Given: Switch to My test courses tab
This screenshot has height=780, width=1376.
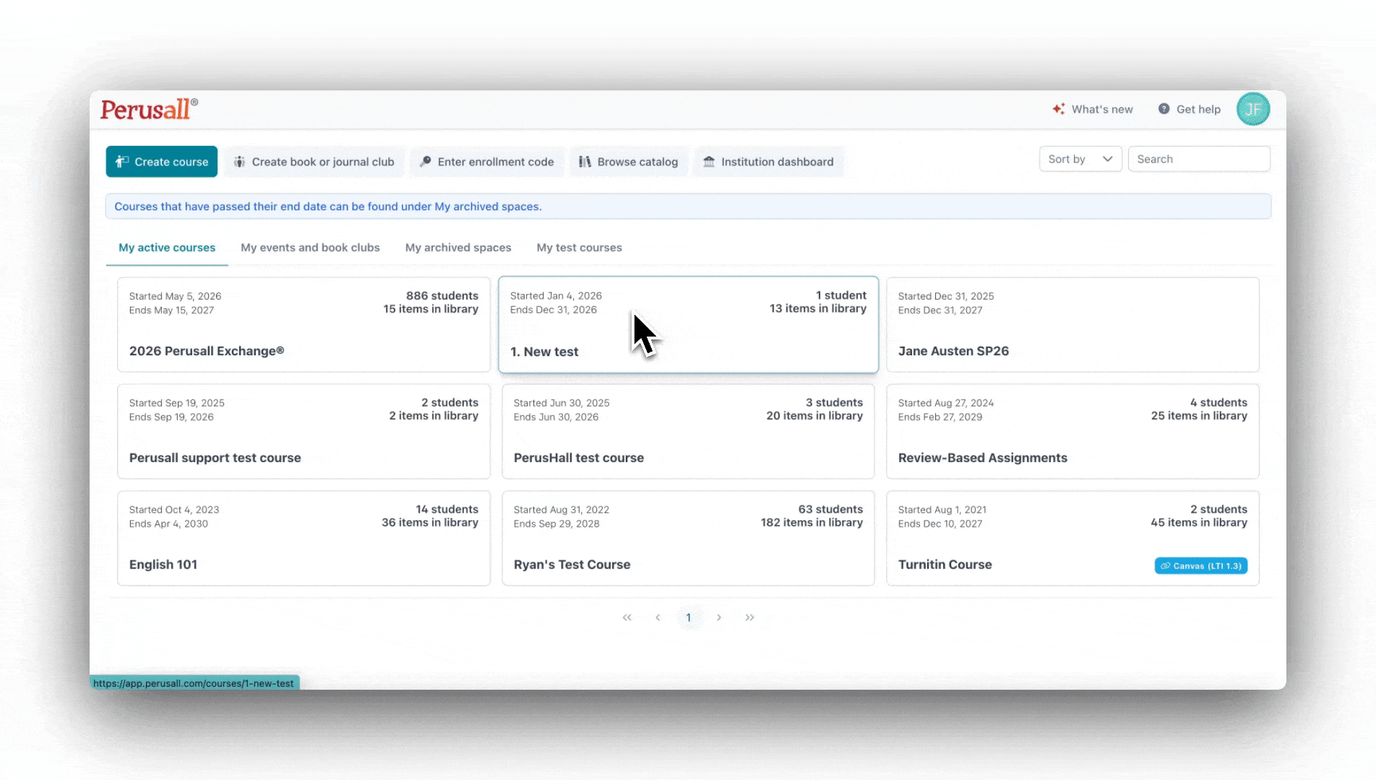Looking at the screenshot, I should [x=579, y=248].
